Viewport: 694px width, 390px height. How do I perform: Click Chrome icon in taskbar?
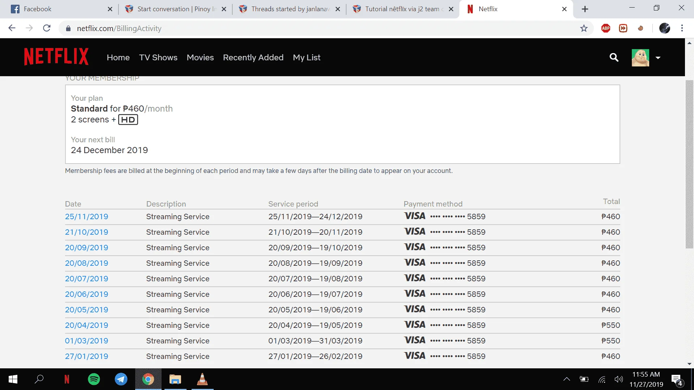(x=148, y=379)
